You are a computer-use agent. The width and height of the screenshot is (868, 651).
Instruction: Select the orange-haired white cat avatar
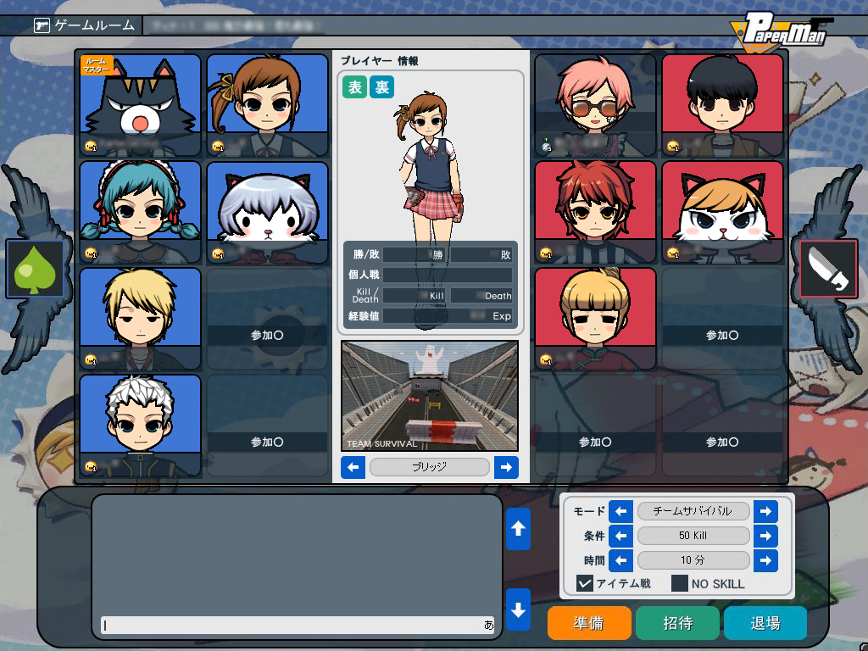point(722,212)
